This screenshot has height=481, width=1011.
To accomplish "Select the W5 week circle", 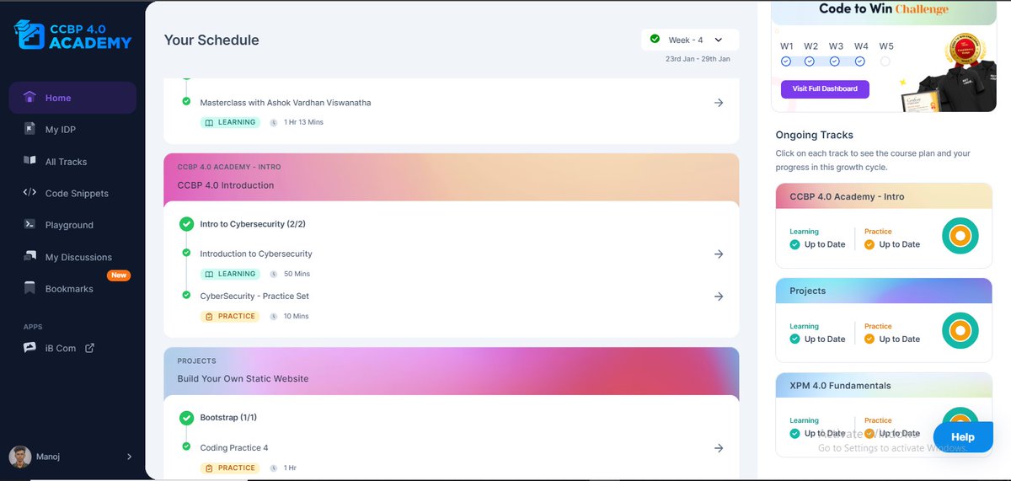I will click(x=885, y=61).
